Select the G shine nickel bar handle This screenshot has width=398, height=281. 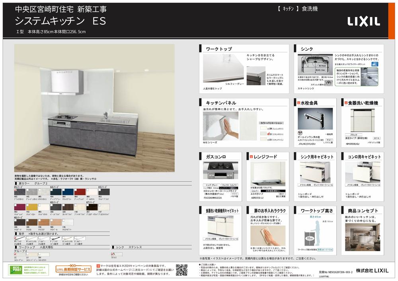68,238
